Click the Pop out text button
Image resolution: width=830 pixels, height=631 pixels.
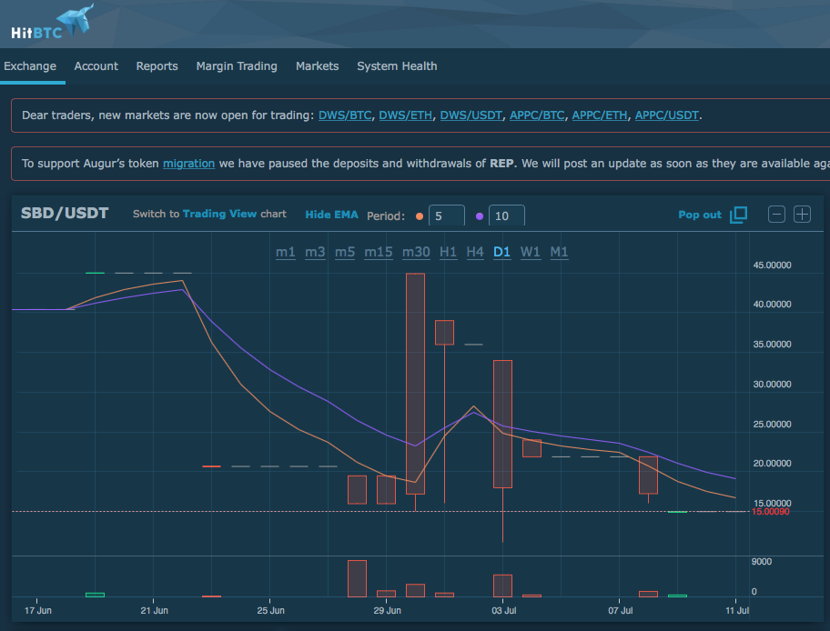click(x=700, y=215)
